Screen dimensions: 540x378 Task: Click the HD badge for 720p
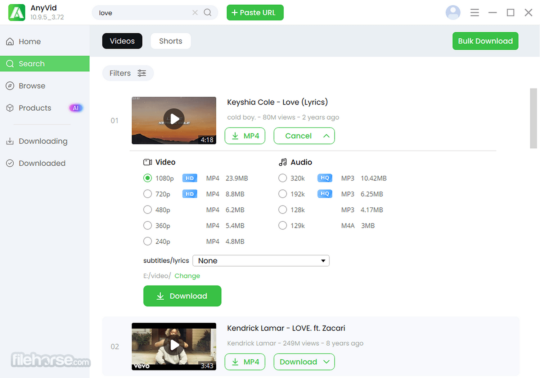pos(190,194)
